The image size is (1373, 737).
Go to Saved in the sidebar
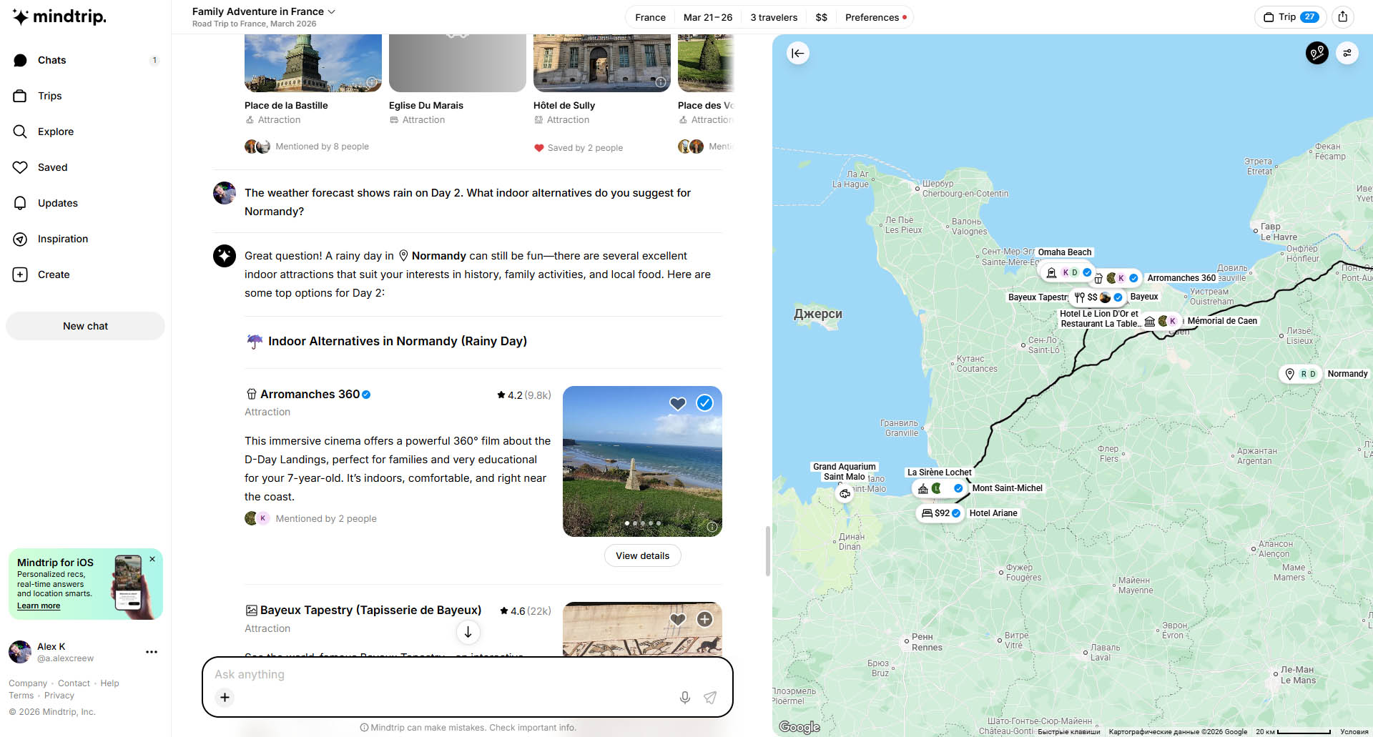tap(52, 167)
